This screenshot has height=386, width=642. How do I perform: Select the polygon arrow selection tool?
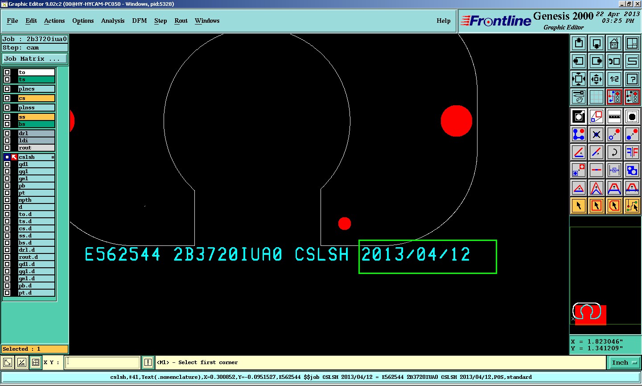[x=614, y=206]
